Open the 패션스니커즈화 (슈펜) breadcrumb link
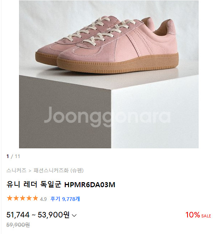Screen dimensions: 213x234 click(59, 170)
